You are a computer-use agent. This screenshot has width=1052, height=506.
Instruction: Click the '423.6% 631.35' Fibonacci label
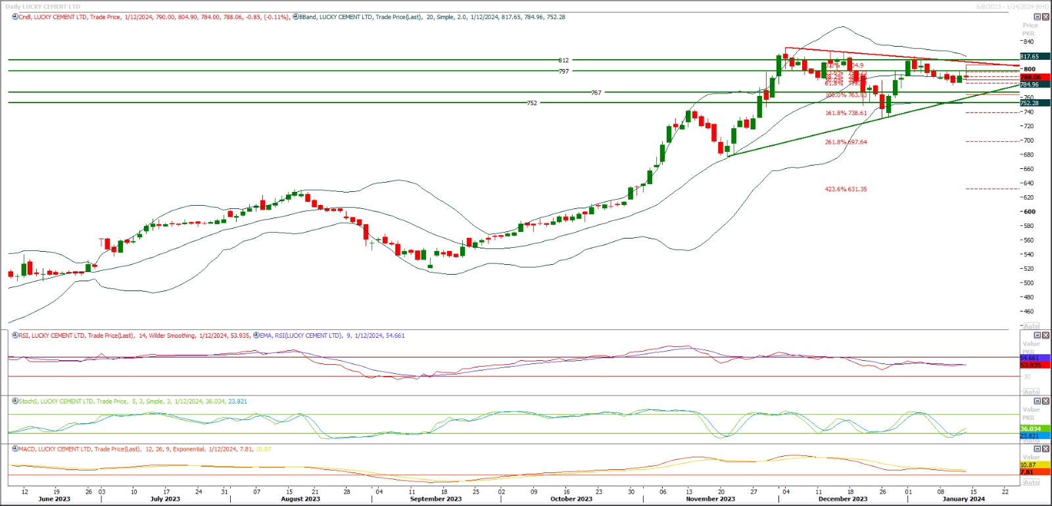click(x=846, y=189)
